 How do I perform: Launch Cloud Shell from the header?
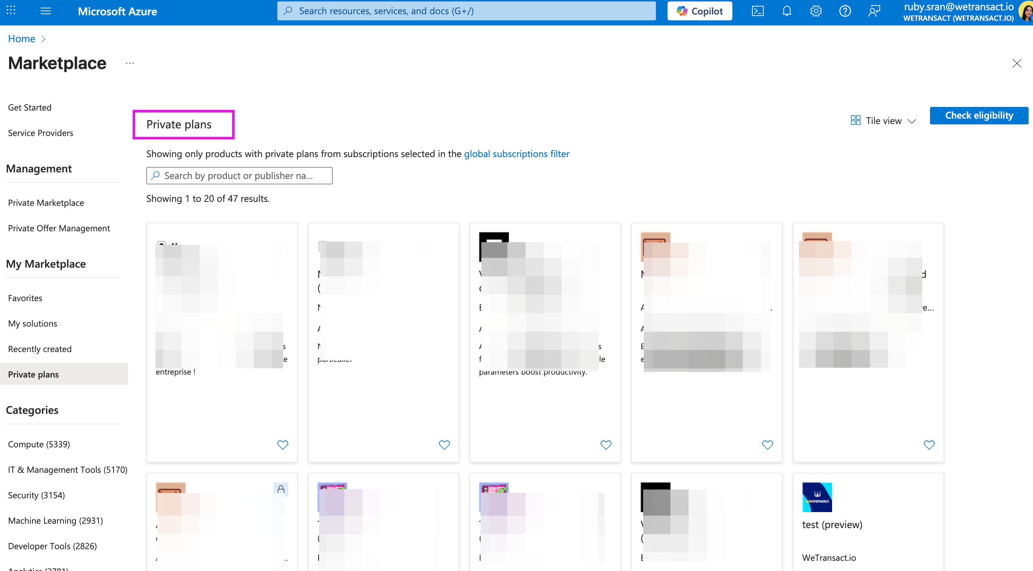coord(757,11)
